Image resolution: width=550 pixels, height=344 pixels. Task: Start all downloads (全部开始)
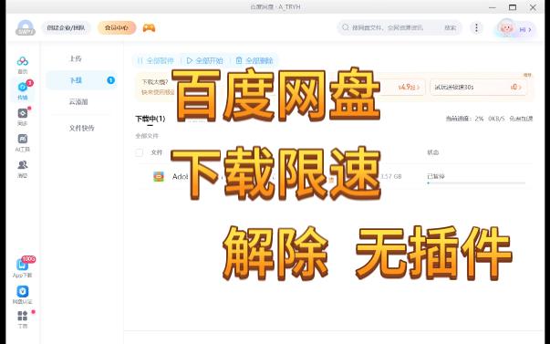(205, 61)
